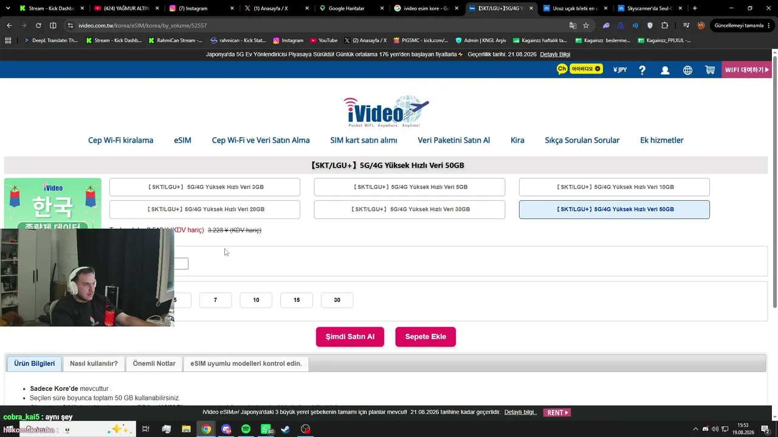Click the Sepete Ekle button
778x437 pixels.
pos(425,337)
